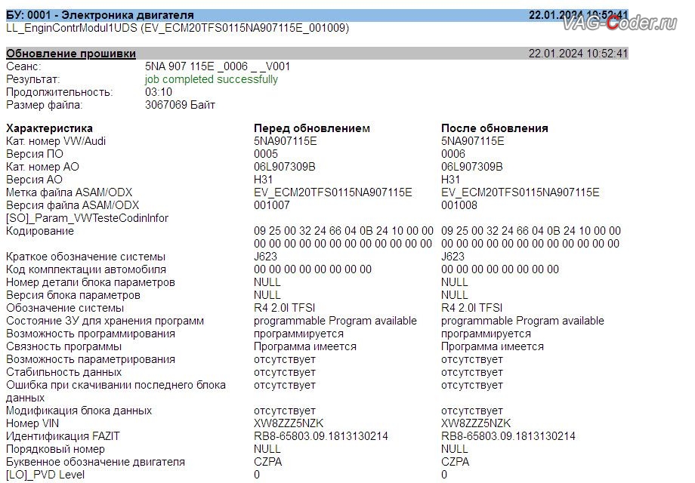Click the 'Состояние ЗУ для хранения программ' label

coord(105,321)
